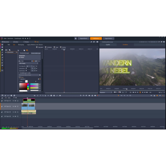This screenshot has width=166, height=166.
Task: Select the Standard radio option
Action: pyautogui.click(x=37, y=47)
